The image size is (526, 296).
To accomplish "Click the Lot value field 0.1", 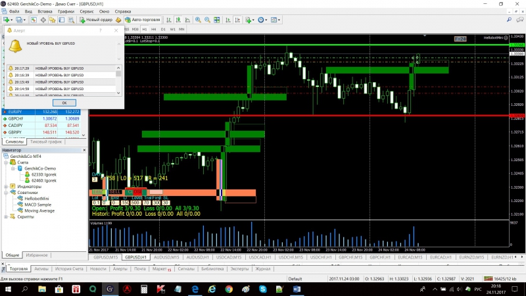I will point(96,203).
